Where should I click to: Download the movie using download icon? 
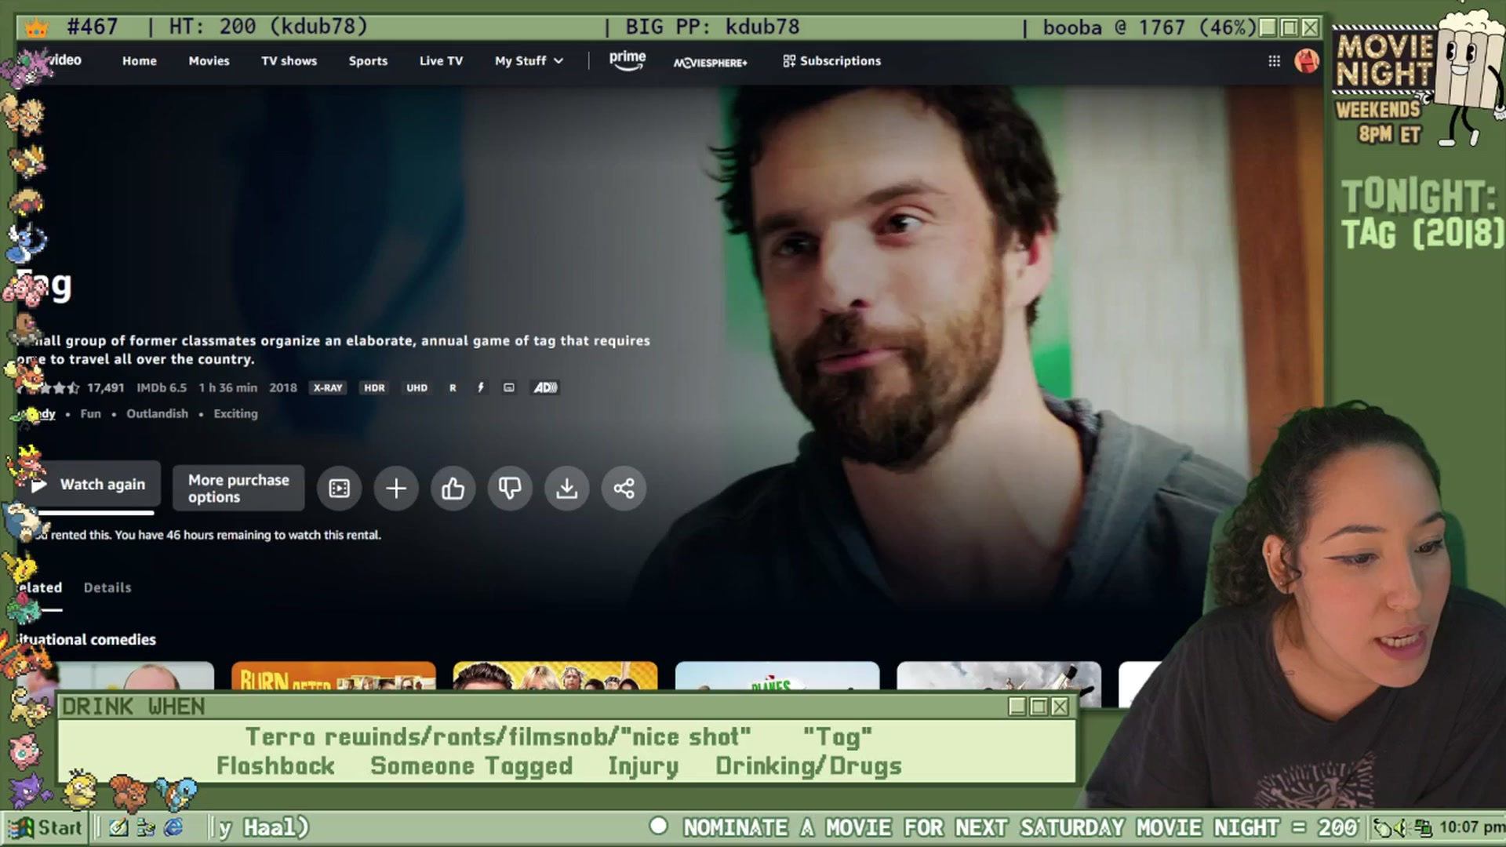566,489
